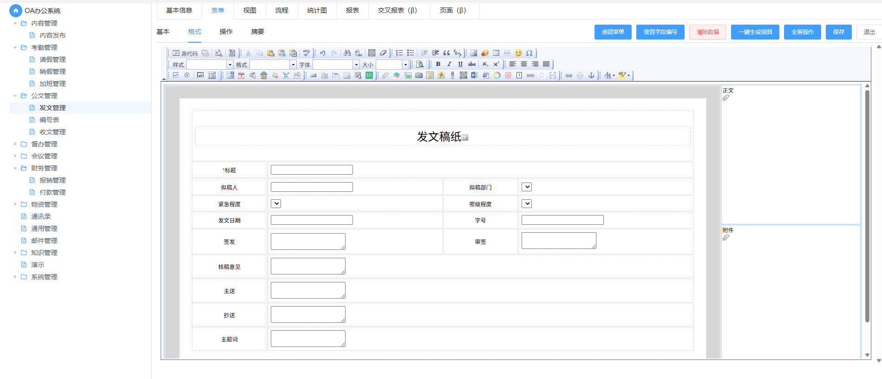Expand the 督办管理 tree folder
882x379 pixels.
(15, 144)
